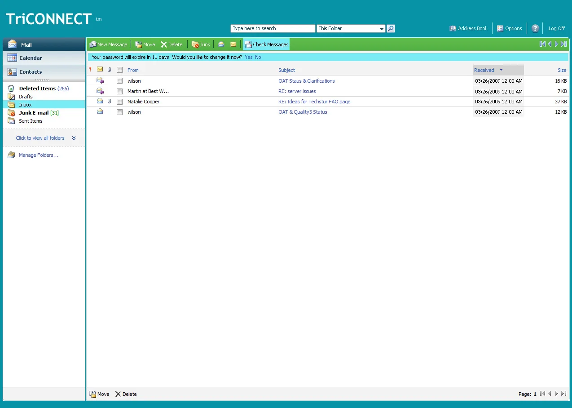Toggle the select-all header checkbox

click(x=119, y=70)
